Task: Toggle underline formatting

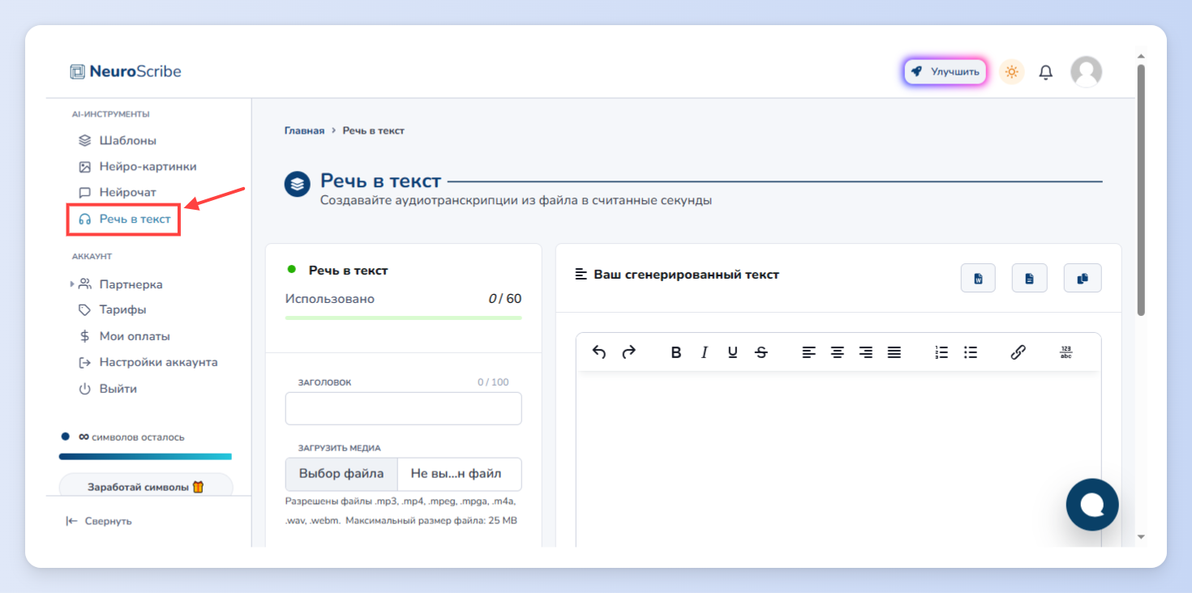Action: point(733,352)
